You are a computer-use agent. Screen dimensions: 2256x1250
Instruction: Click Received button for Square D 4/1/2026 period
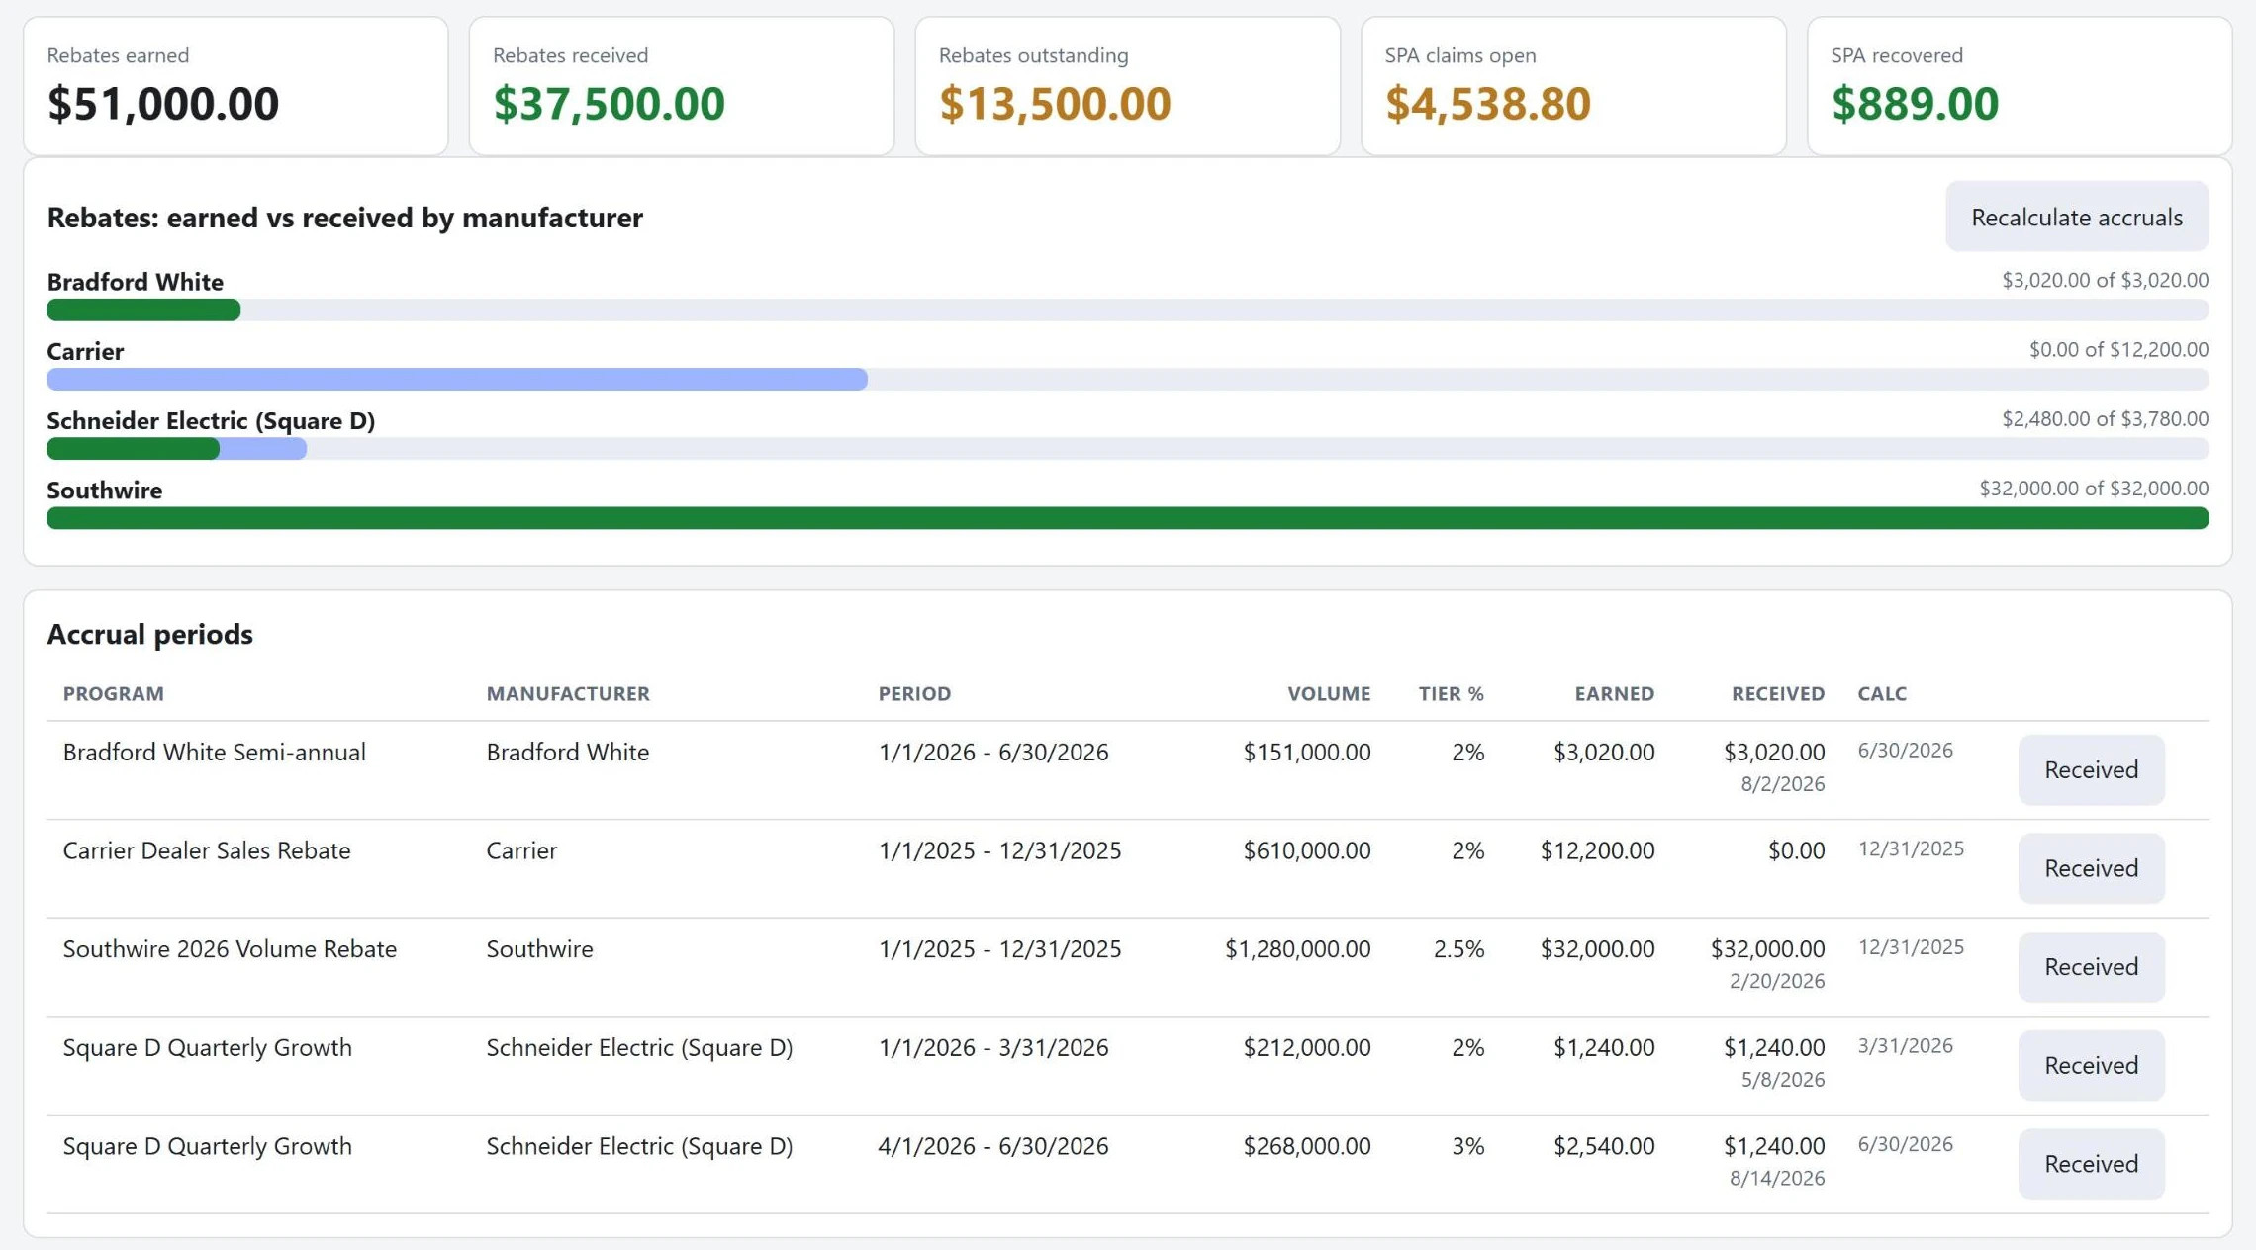(x=2091, y=1164)
